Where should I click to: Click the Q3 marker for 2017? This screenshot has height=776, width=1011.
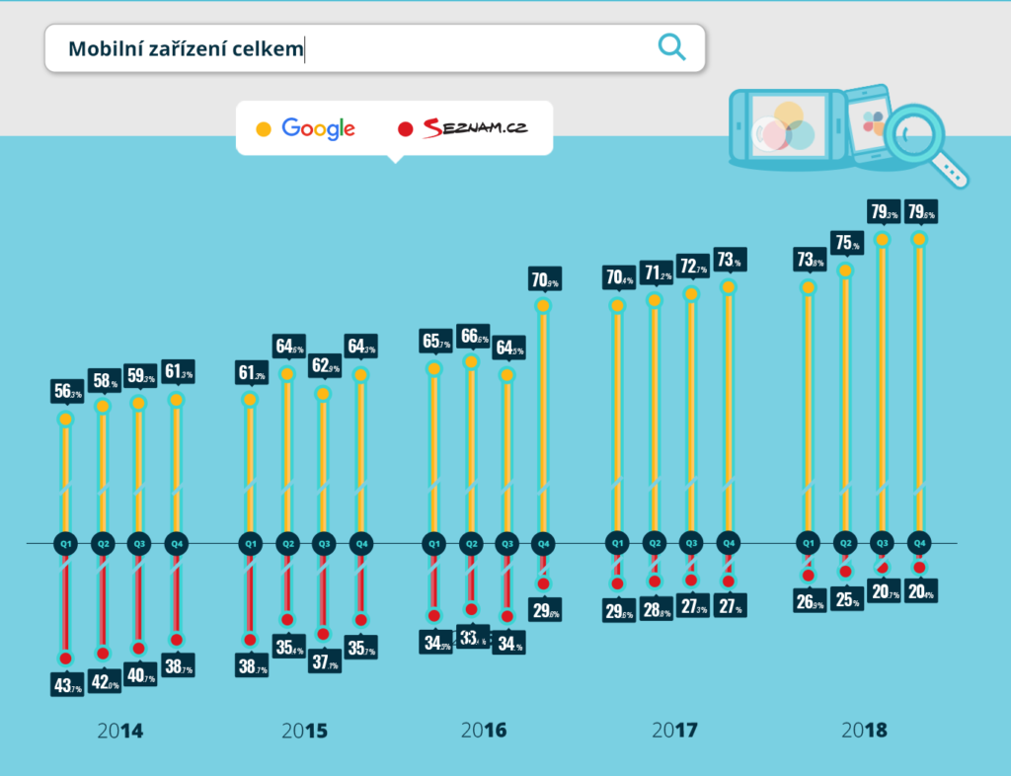[691, 543]
